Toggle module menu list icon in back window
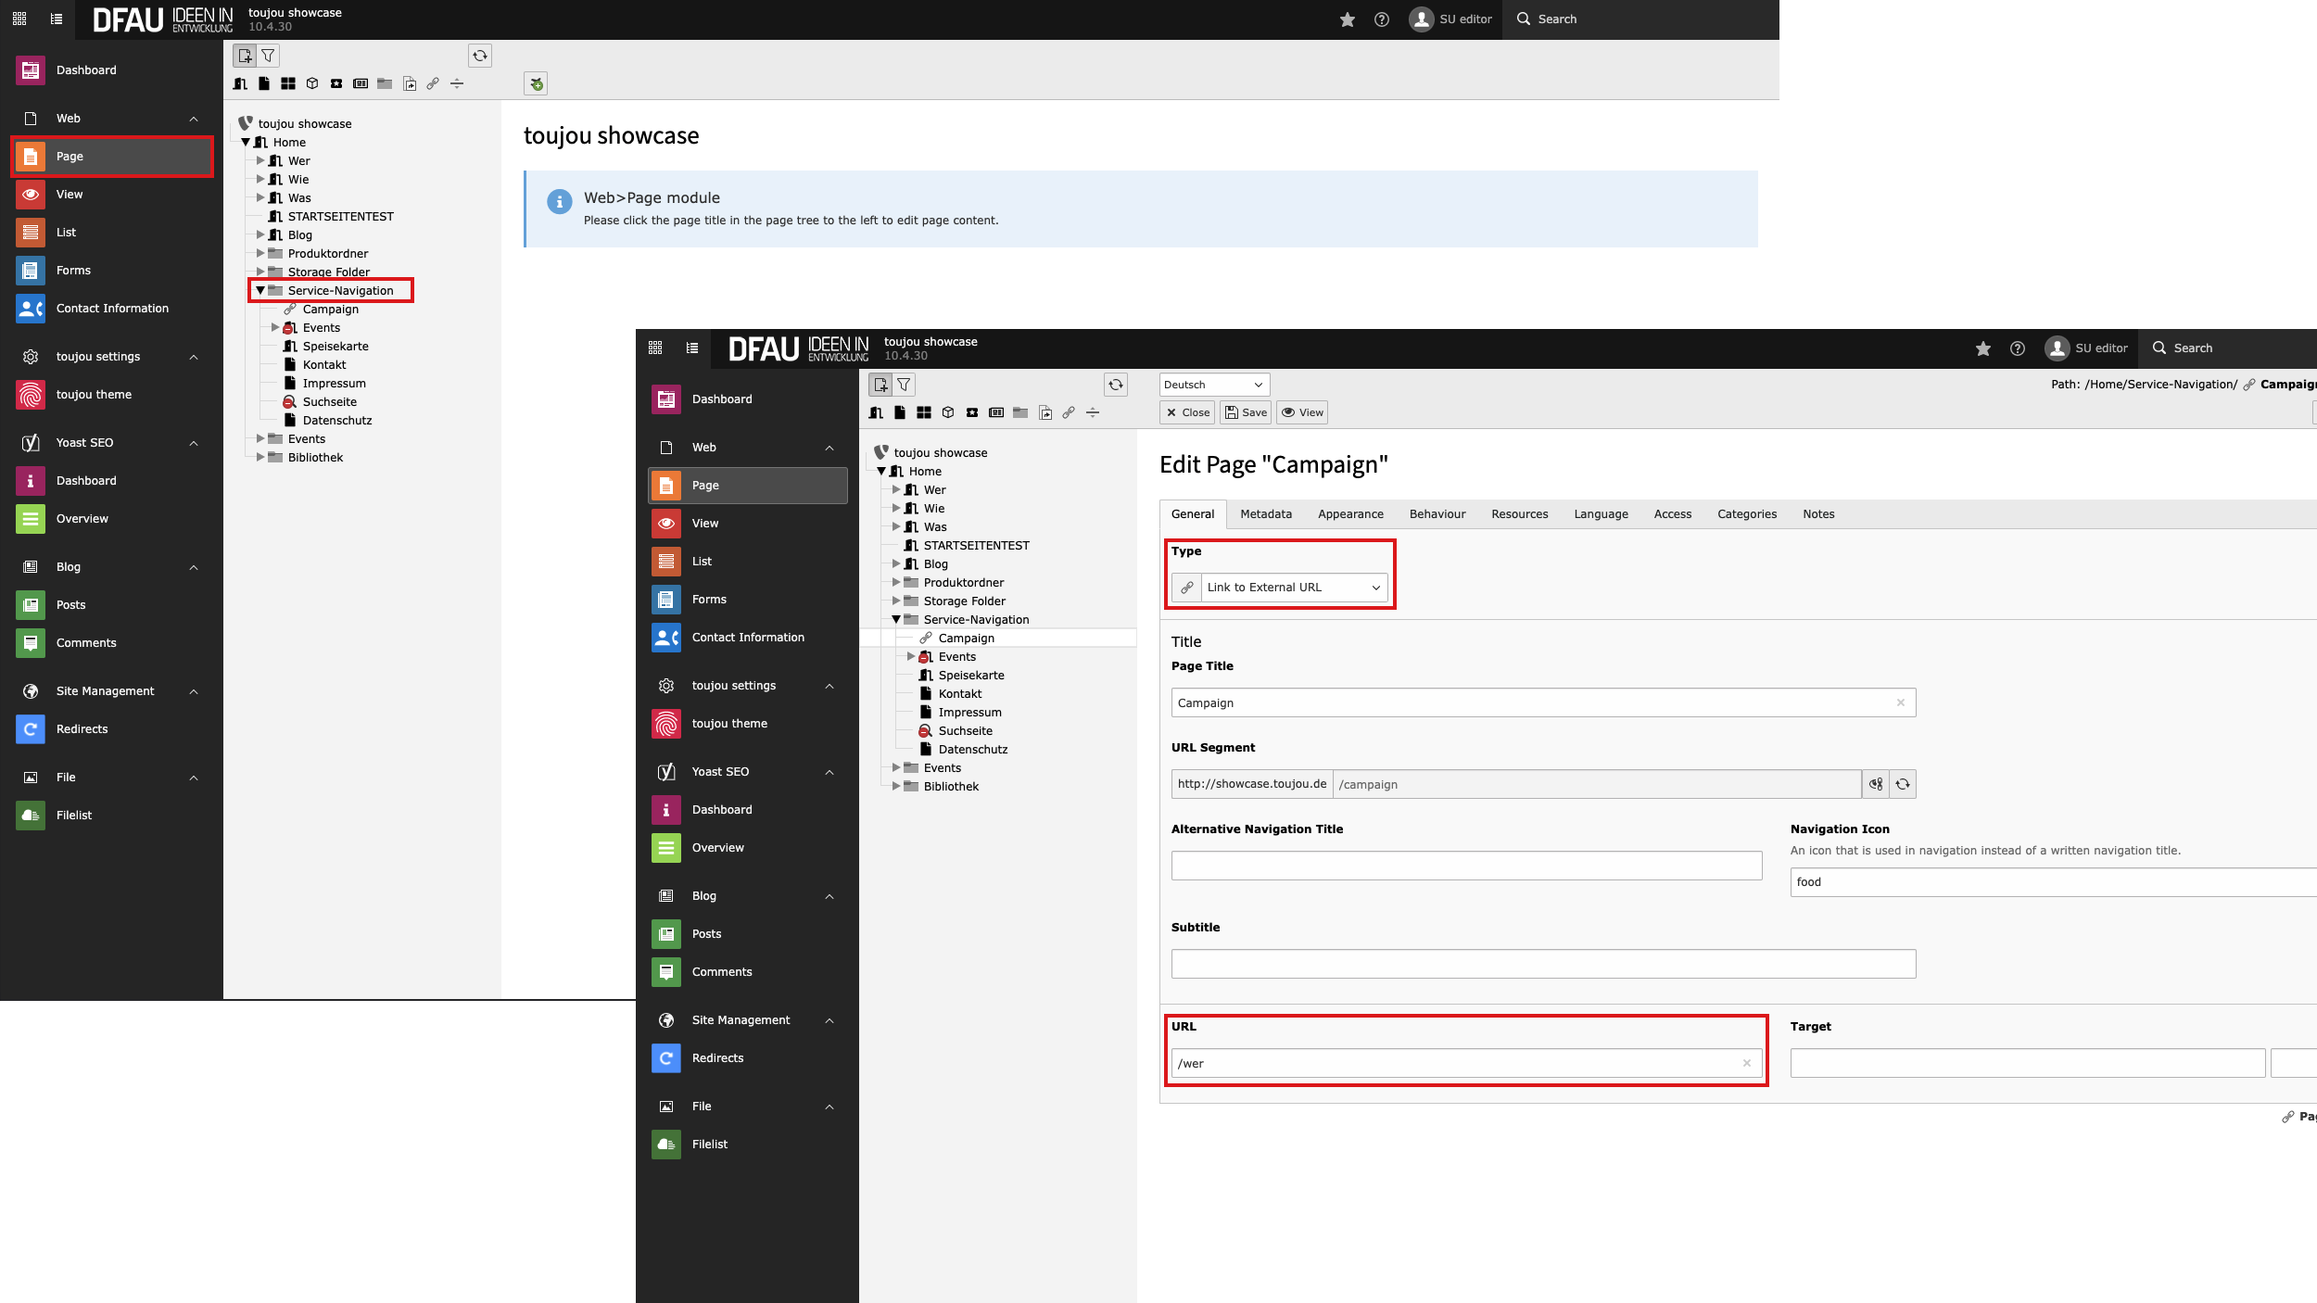The height and width of the screenshot is (1303, 2317). coord(57,19)
